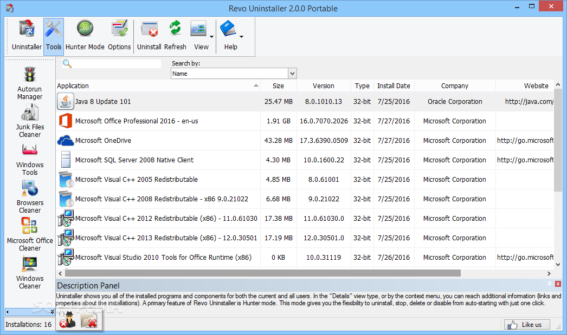
Task: Click the magnifier search icon
Action: (67, 64)
